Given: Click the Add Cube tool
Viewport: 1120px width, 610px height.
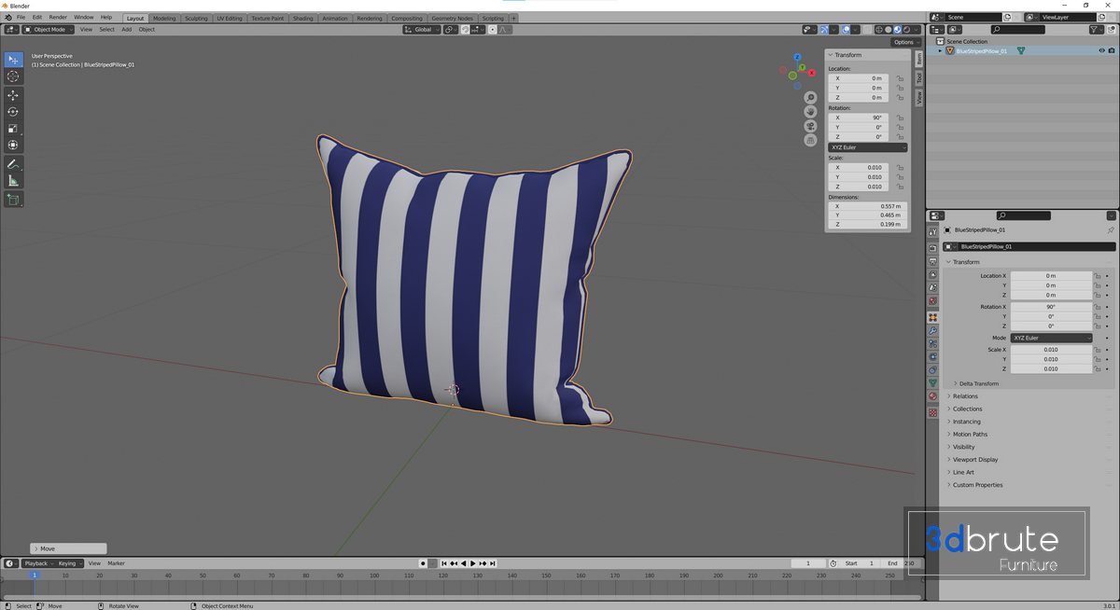Looking at the screenshot, I should click(13, 200).
